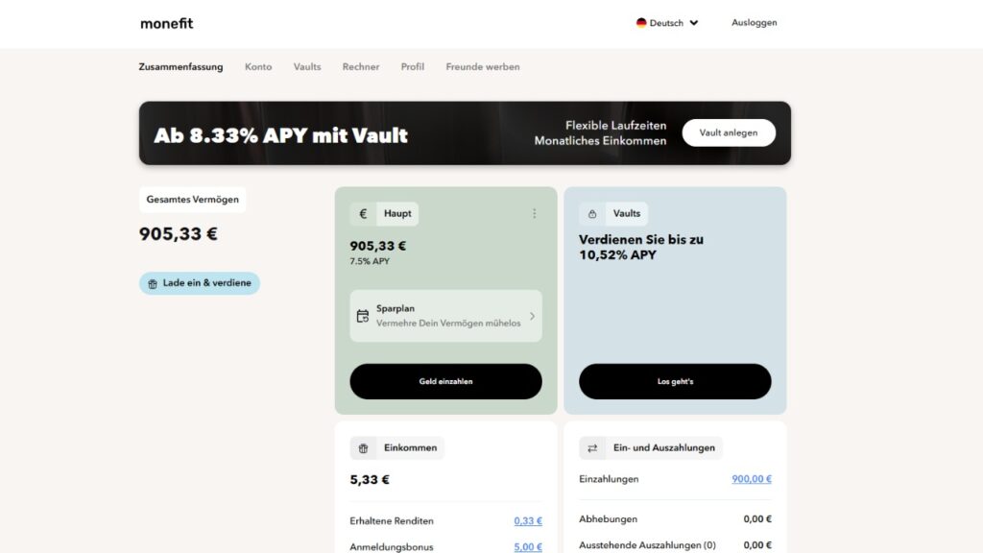Click the Los geht's button
983x553 pixels.
click(675, 381)
